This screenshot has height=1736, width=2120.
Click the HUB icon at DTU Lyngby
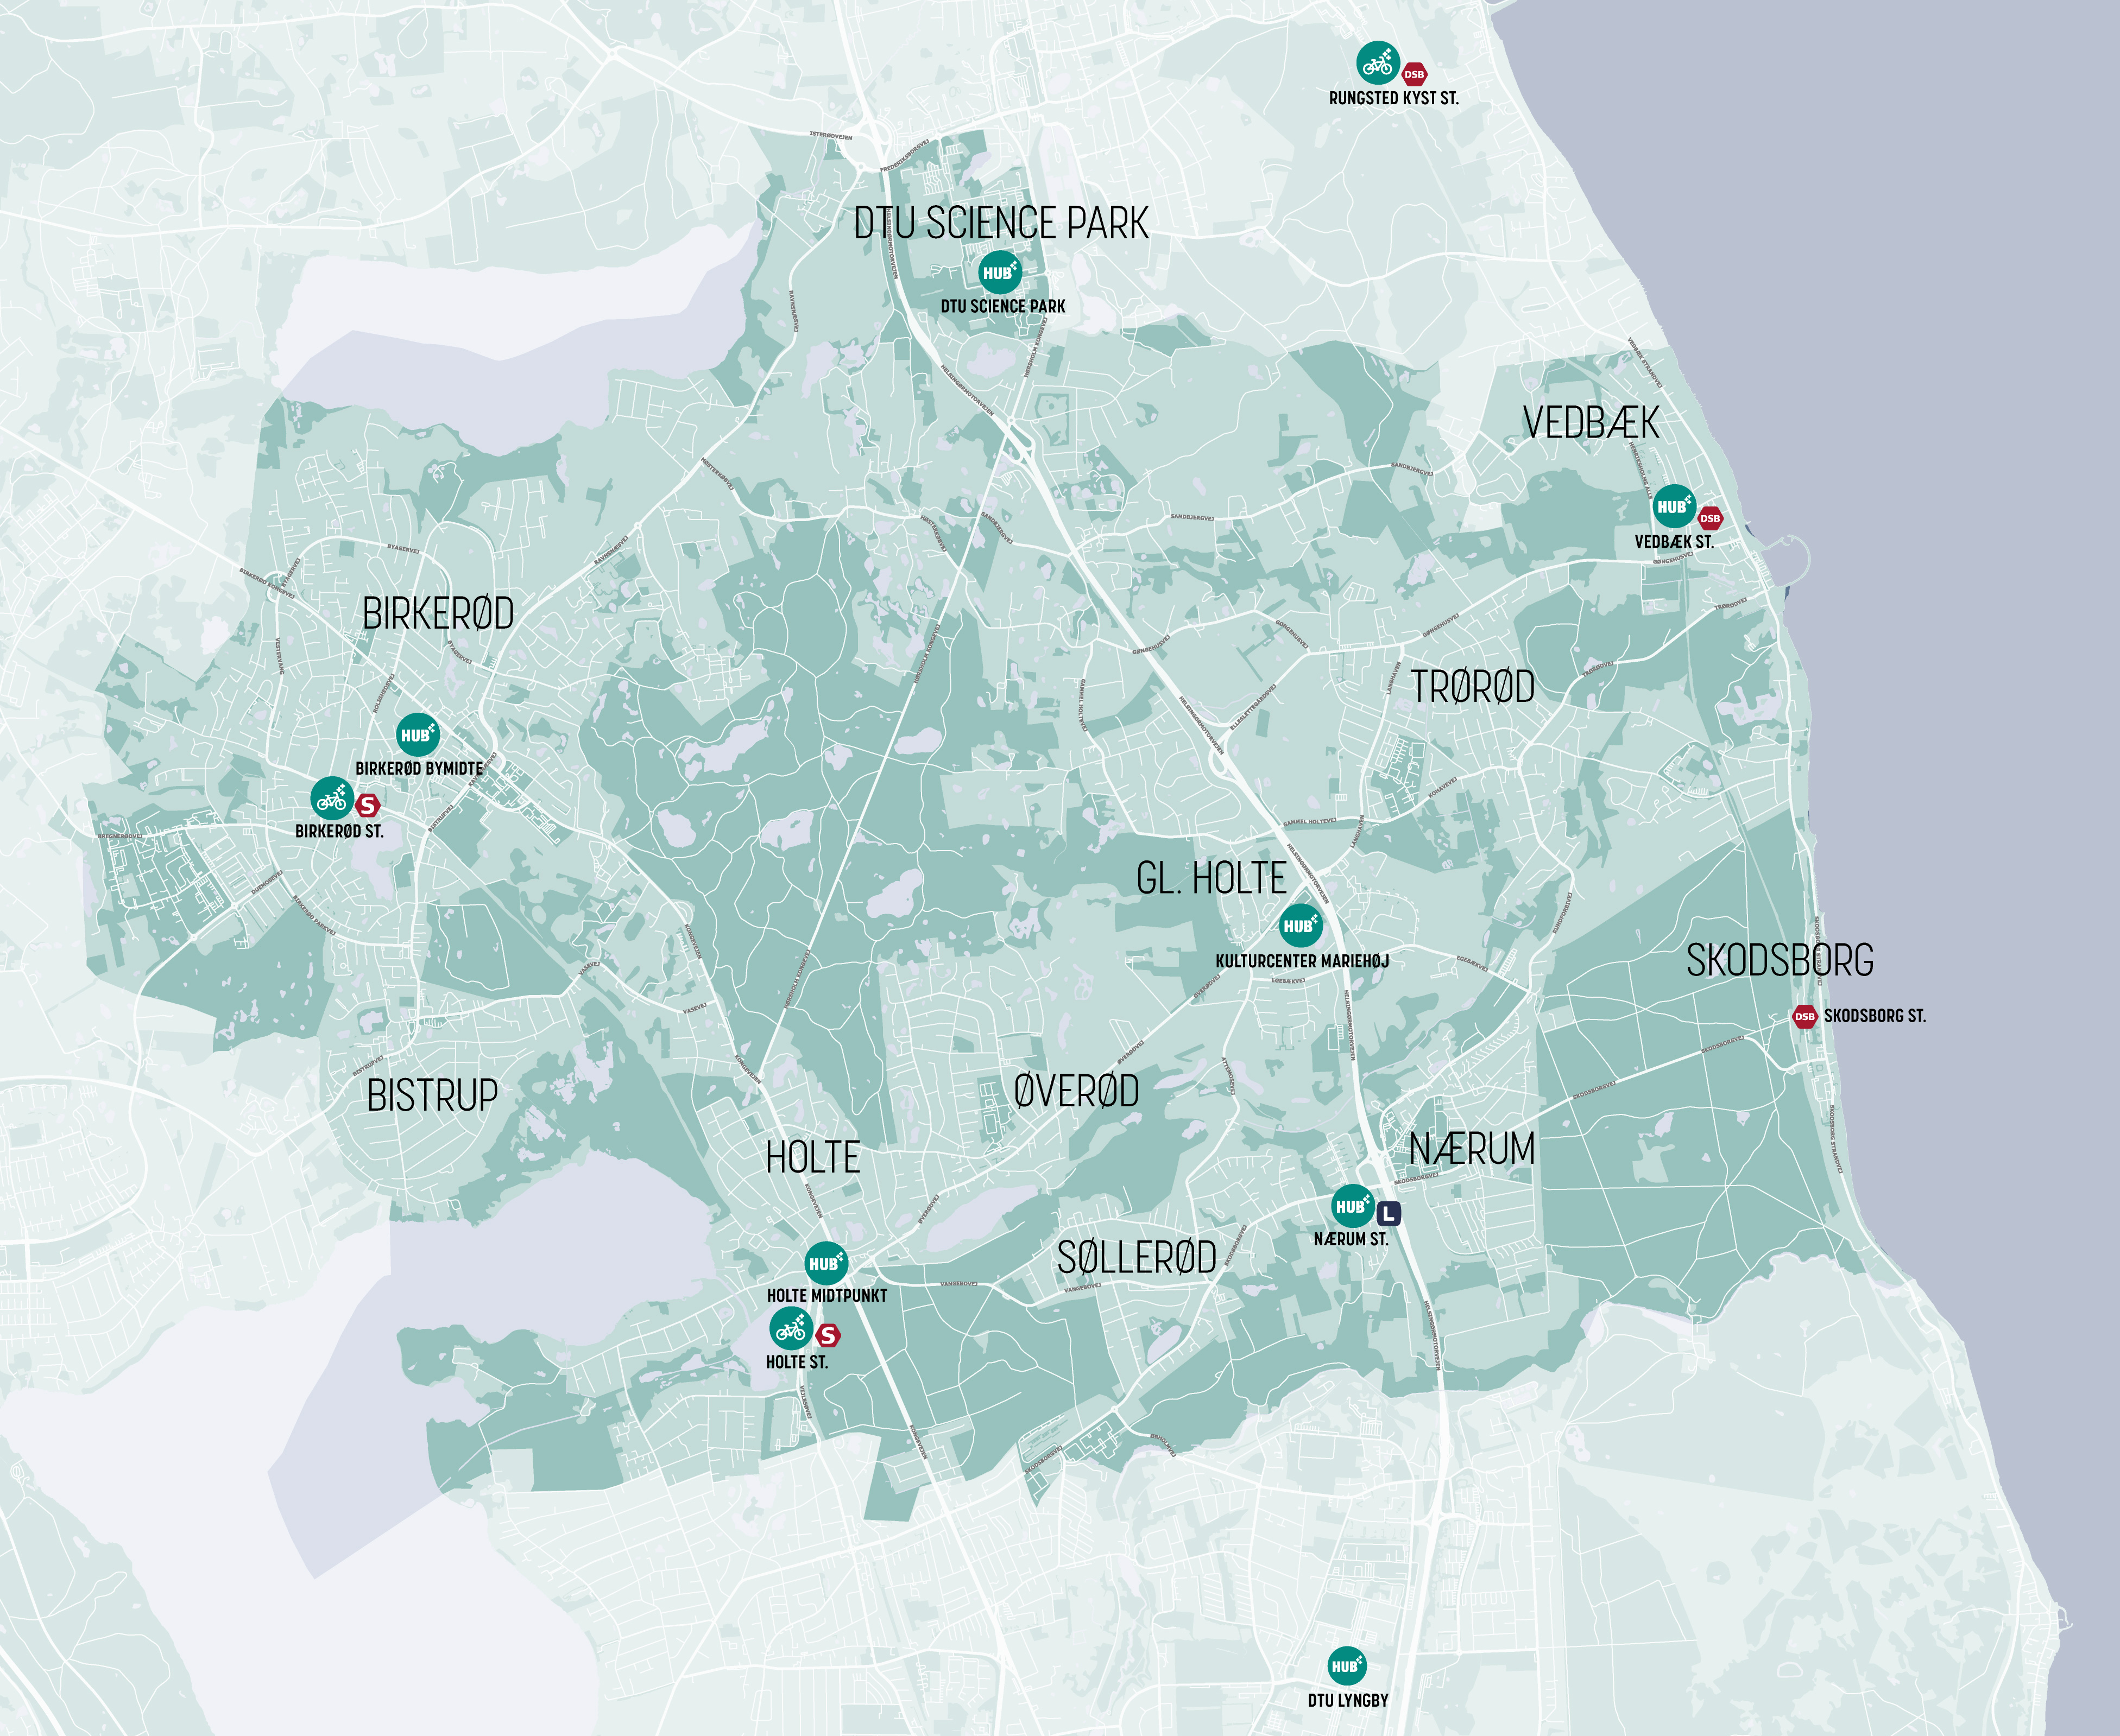(1347, 1666)
